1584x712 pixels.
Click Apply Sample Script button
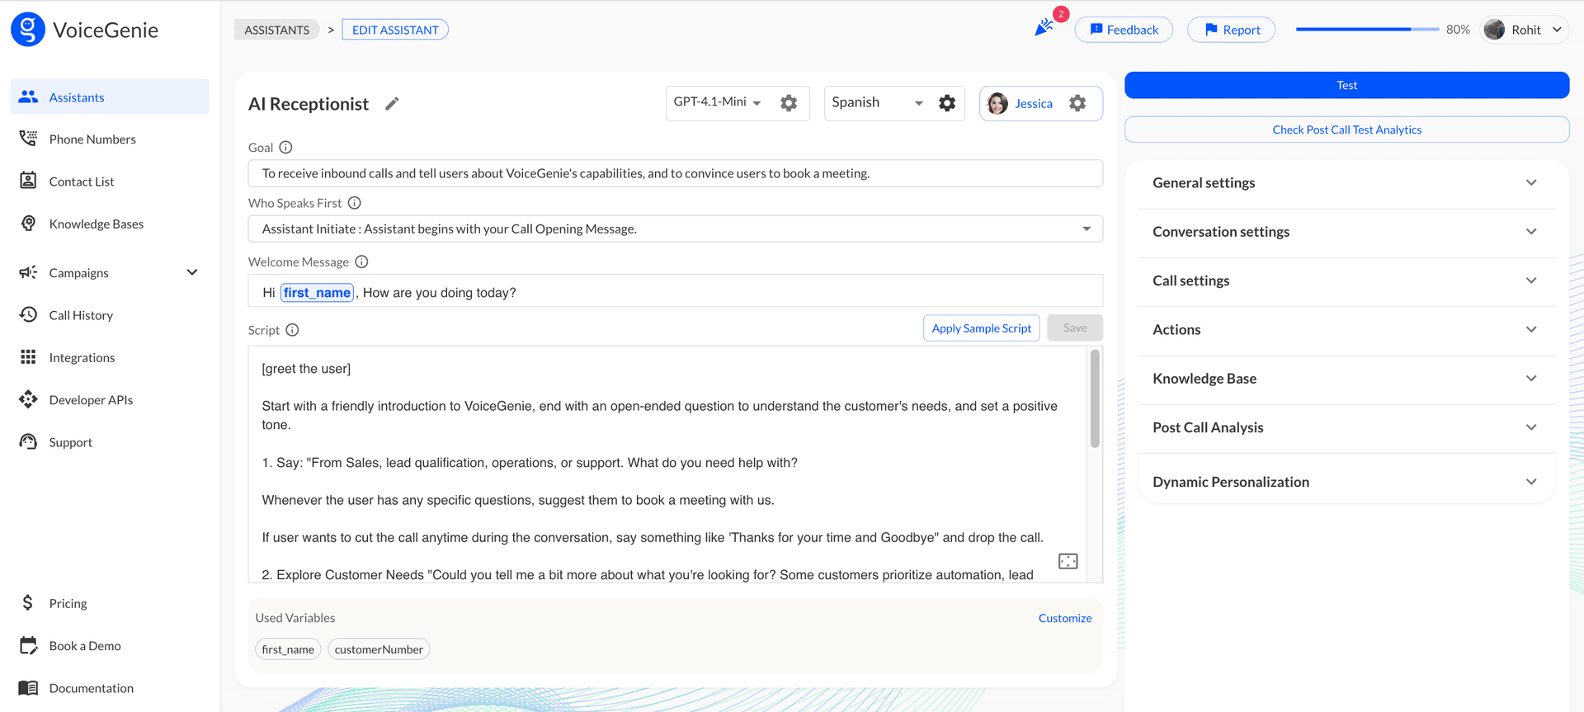tap(981, 328)
